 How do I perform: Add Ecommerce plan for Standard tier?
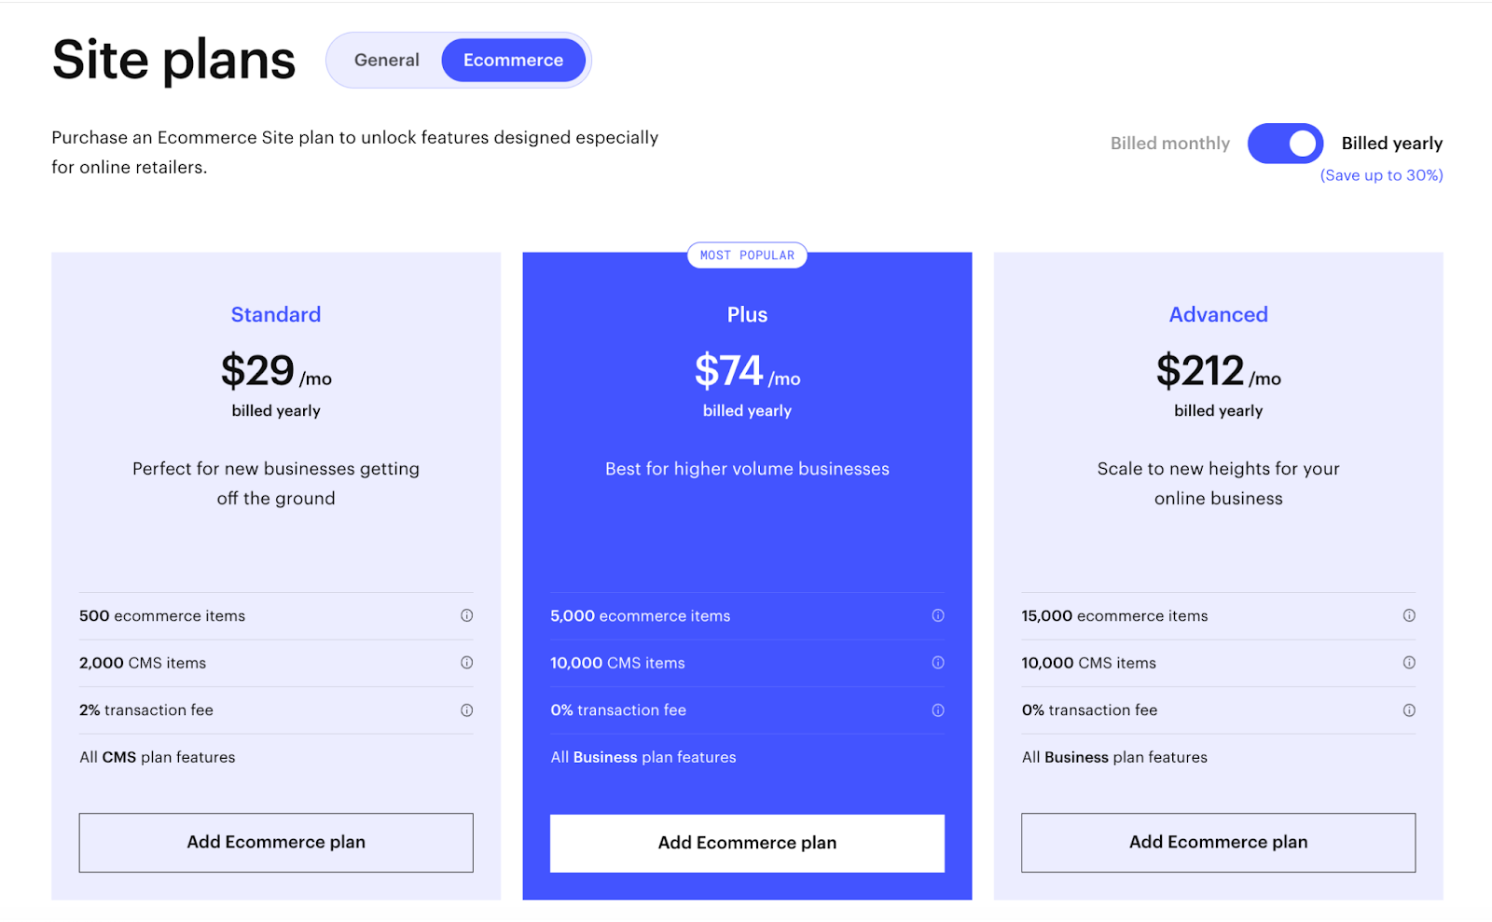click(275, 842)
